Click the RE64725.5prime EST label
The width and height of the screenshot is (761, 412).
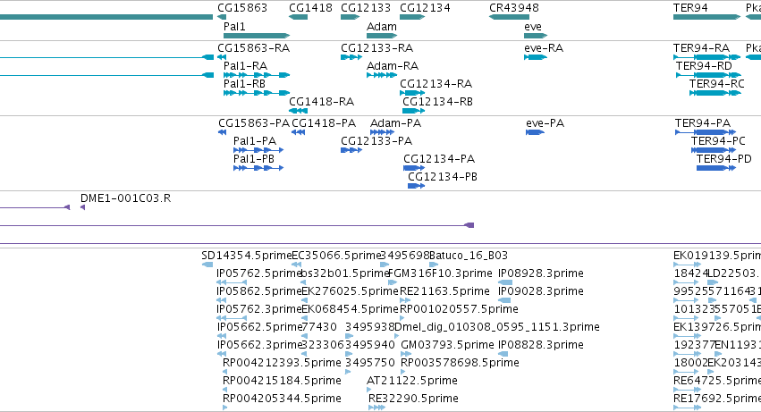pos(717,381)
